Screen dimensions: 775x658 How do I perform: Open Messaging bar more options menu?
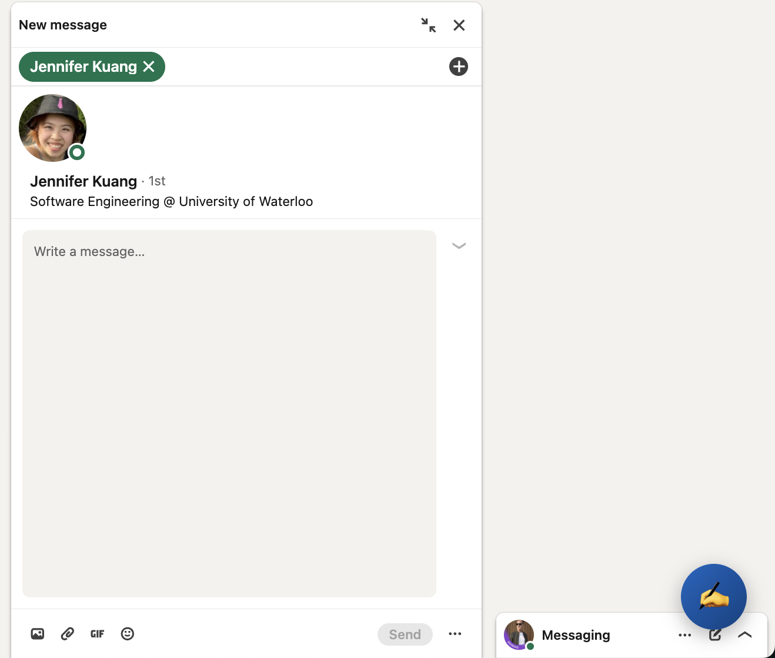[685, 635]
